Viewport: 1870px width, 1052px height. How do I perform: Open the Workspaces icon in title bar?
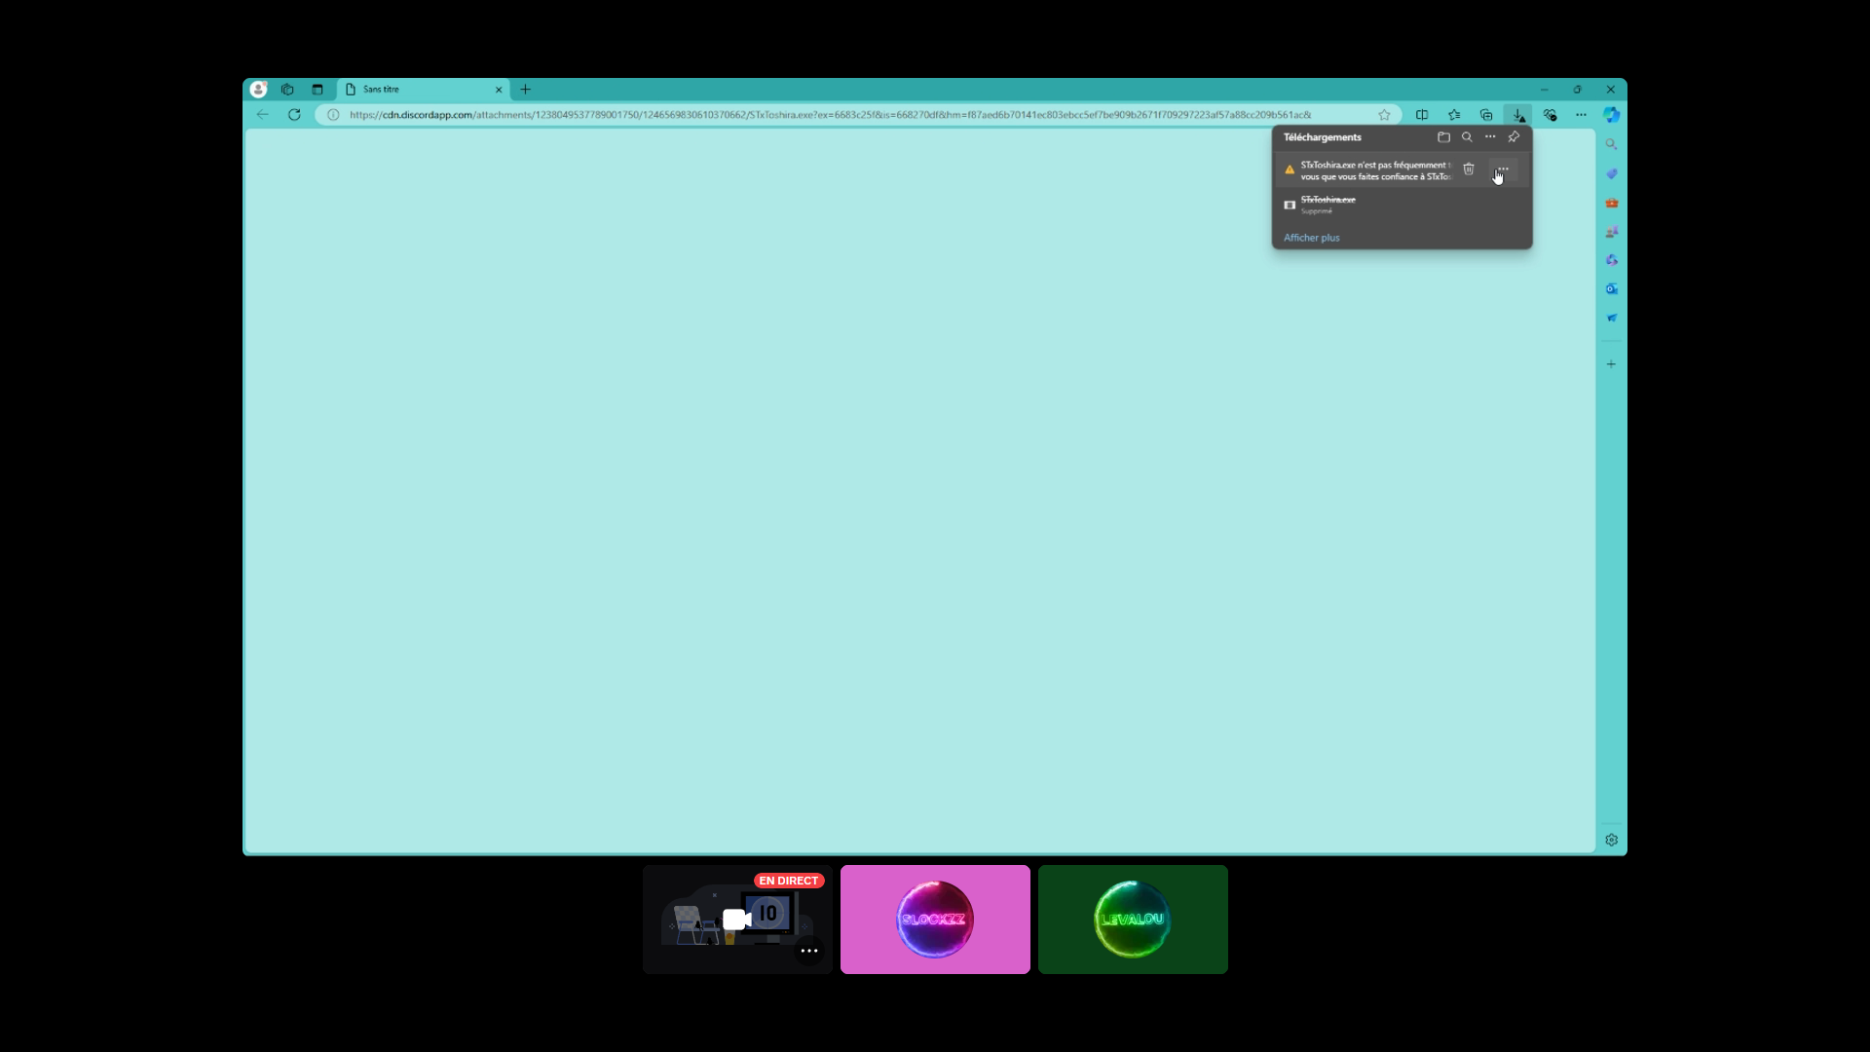click(287, 90)
